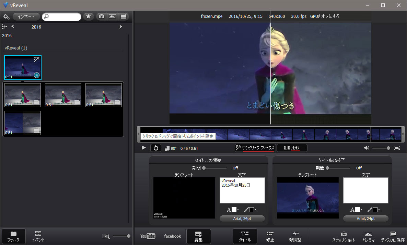Rotate the video 90 degrees
407x245 pixels.
170,148
